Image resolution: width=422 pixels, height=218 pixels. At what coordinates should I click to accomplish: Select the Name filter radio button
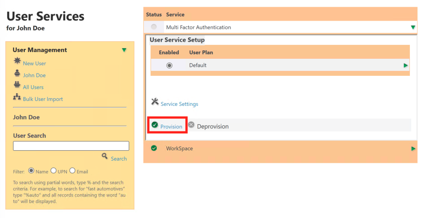(31, 170)
